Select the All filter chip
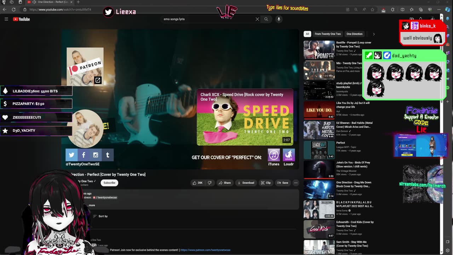 coord(307,34)
